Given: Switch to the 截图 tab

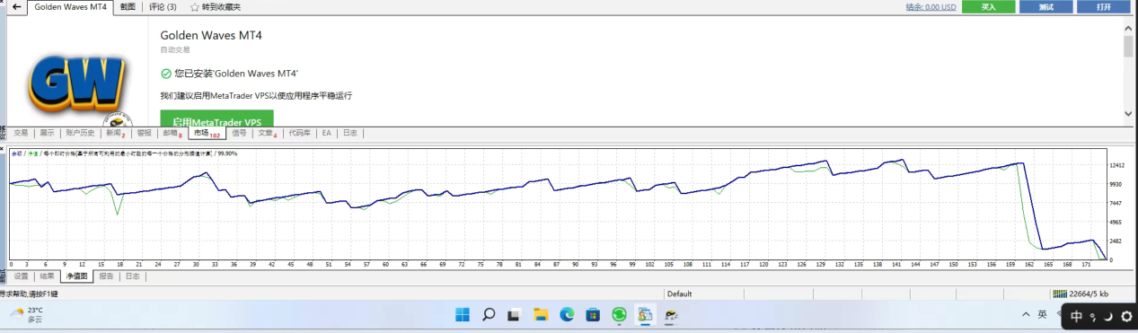Looking at the screenshot, I should tap(128, 7).
